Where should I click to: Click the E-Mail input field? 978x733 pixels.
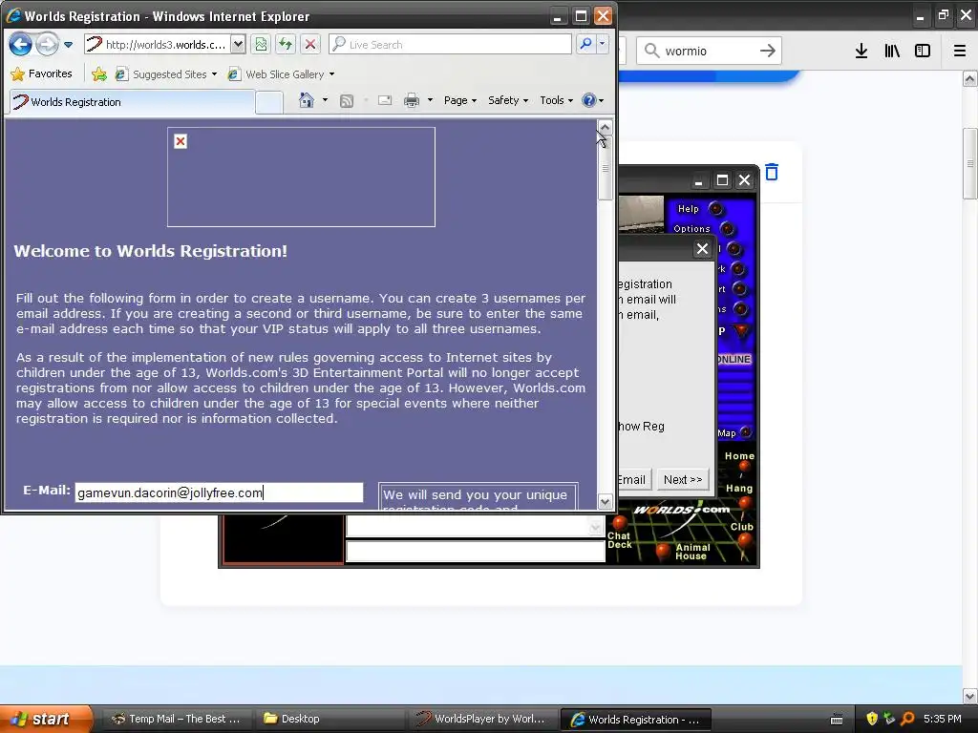[x=219, y=492]
